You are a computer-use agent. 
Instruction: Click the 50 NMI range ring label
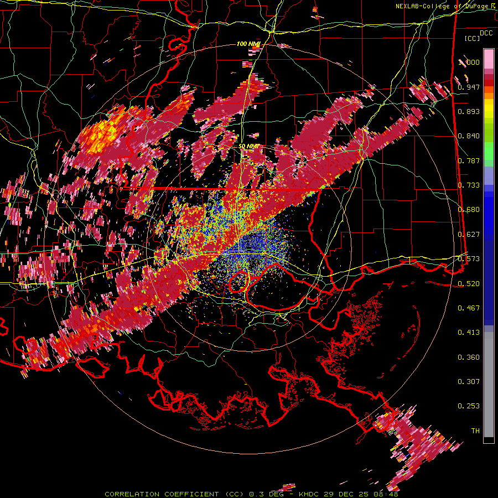coord(248,147)
